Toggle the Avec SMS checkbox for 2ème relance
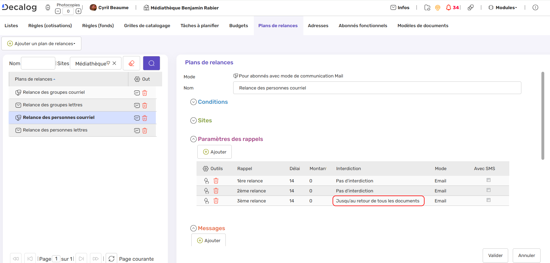The image size is (550, 263). coord(488,190)
